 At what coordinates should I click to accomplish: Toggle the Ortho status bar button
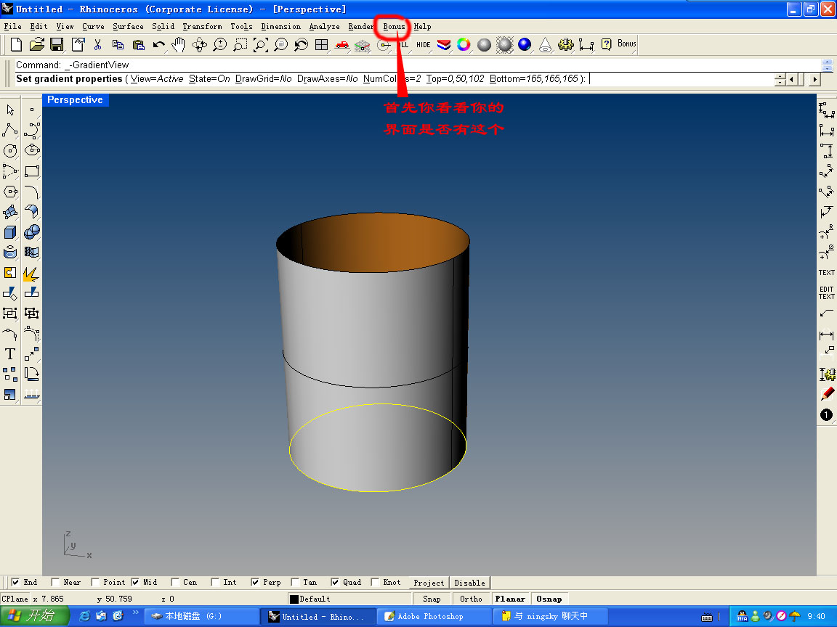[471, 599]
